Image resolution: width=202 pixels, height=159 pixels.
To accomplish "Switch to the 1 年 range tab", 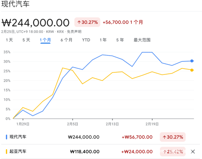I will pos(103,40).
